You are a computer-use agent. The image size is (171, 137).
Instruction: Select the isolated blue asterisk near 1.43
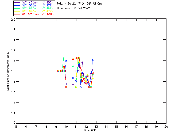[73, 78]
